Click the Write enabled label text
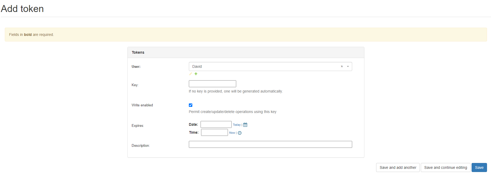This screenshot has height=176, width=495. [x=142, y=105]
